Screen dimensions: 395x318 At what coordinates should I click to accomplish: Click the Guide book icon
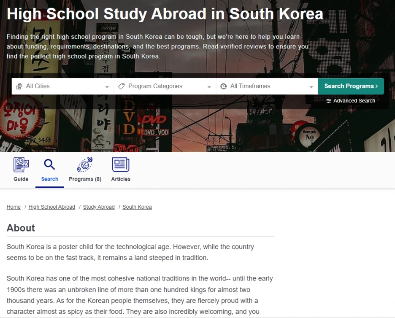pos(21,164)
